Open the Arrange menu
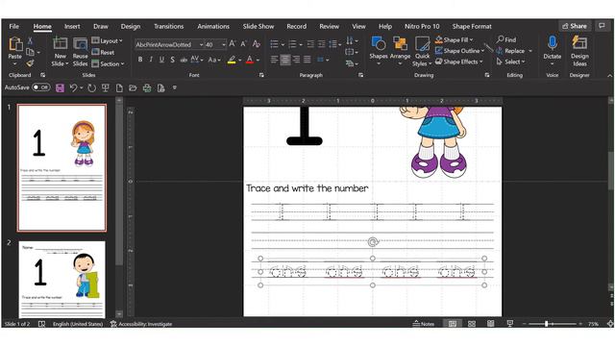The width and height of the screenshot is (615, 346). pyautogui.click(x=400, y=51)
